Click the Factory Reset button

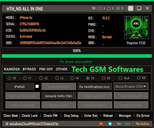click(x=131, y=96)
